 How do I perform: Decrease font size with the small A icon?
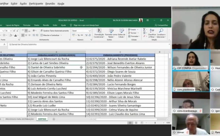click(x=17, y=31)
